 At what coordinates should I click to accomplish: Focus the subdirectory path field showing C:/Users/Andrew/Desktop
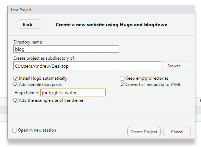tap(87, 66)
